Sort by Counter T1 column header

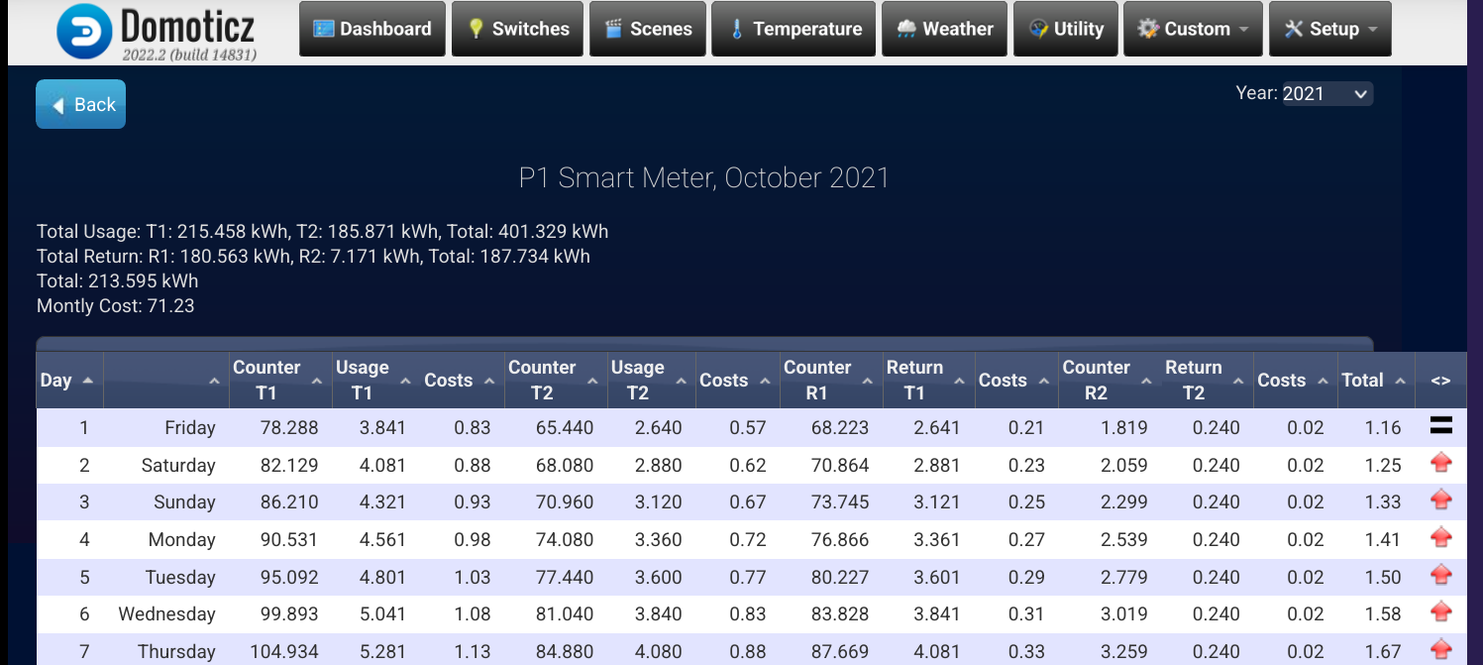pyautogui.click(x=277, y=380)
